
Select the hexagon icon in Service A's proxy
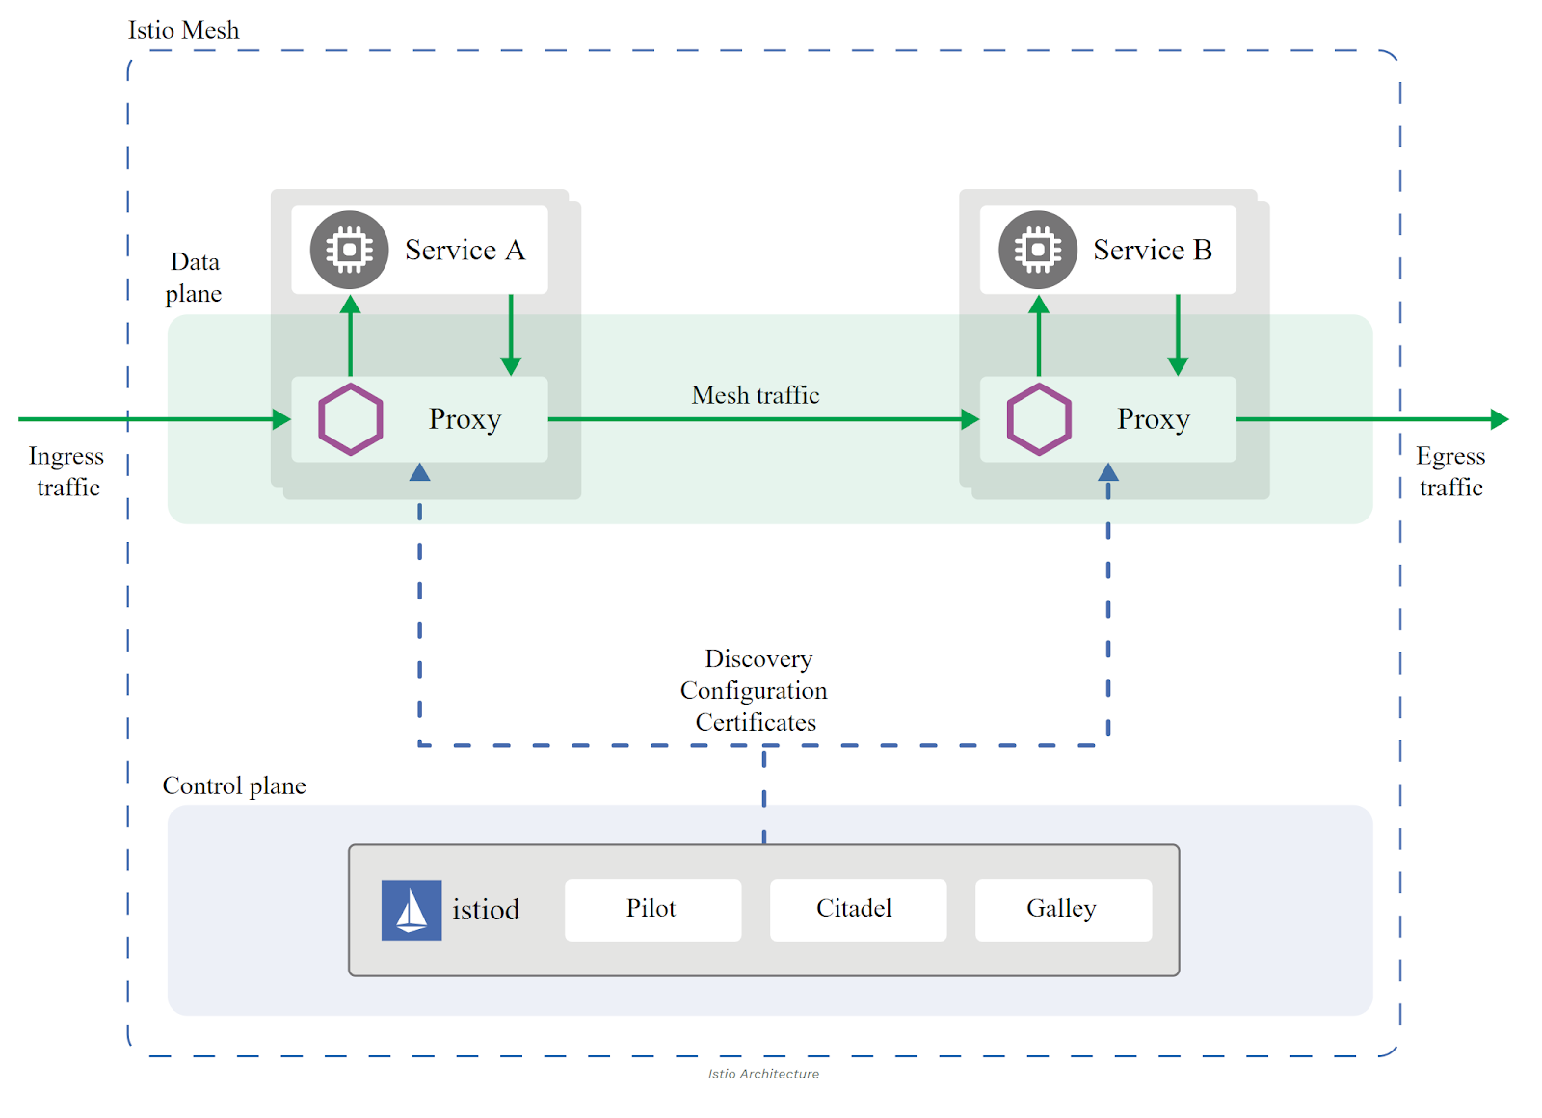coord(351,419)
